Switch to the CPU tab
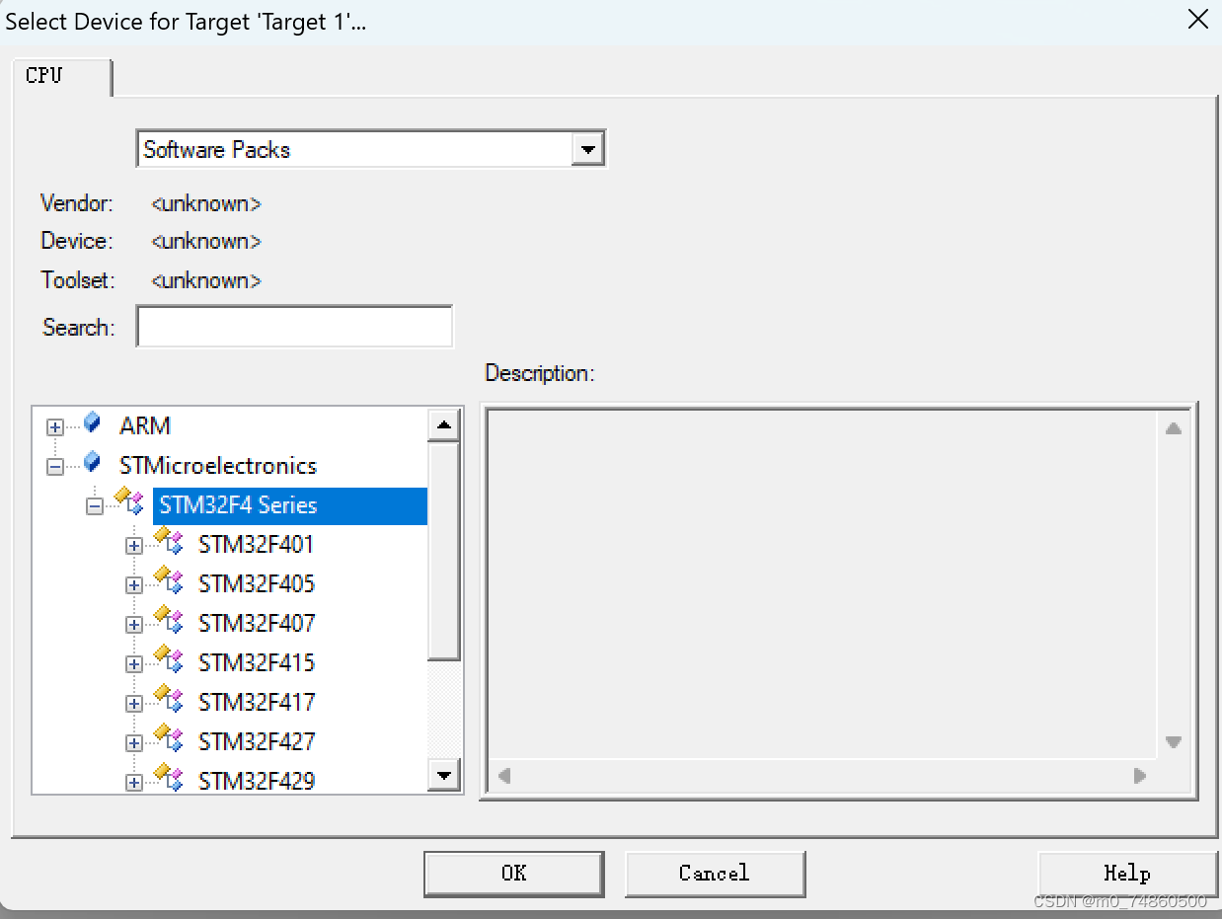Image resolution: width=1222 pixels, height=919 pixels. 62,76
